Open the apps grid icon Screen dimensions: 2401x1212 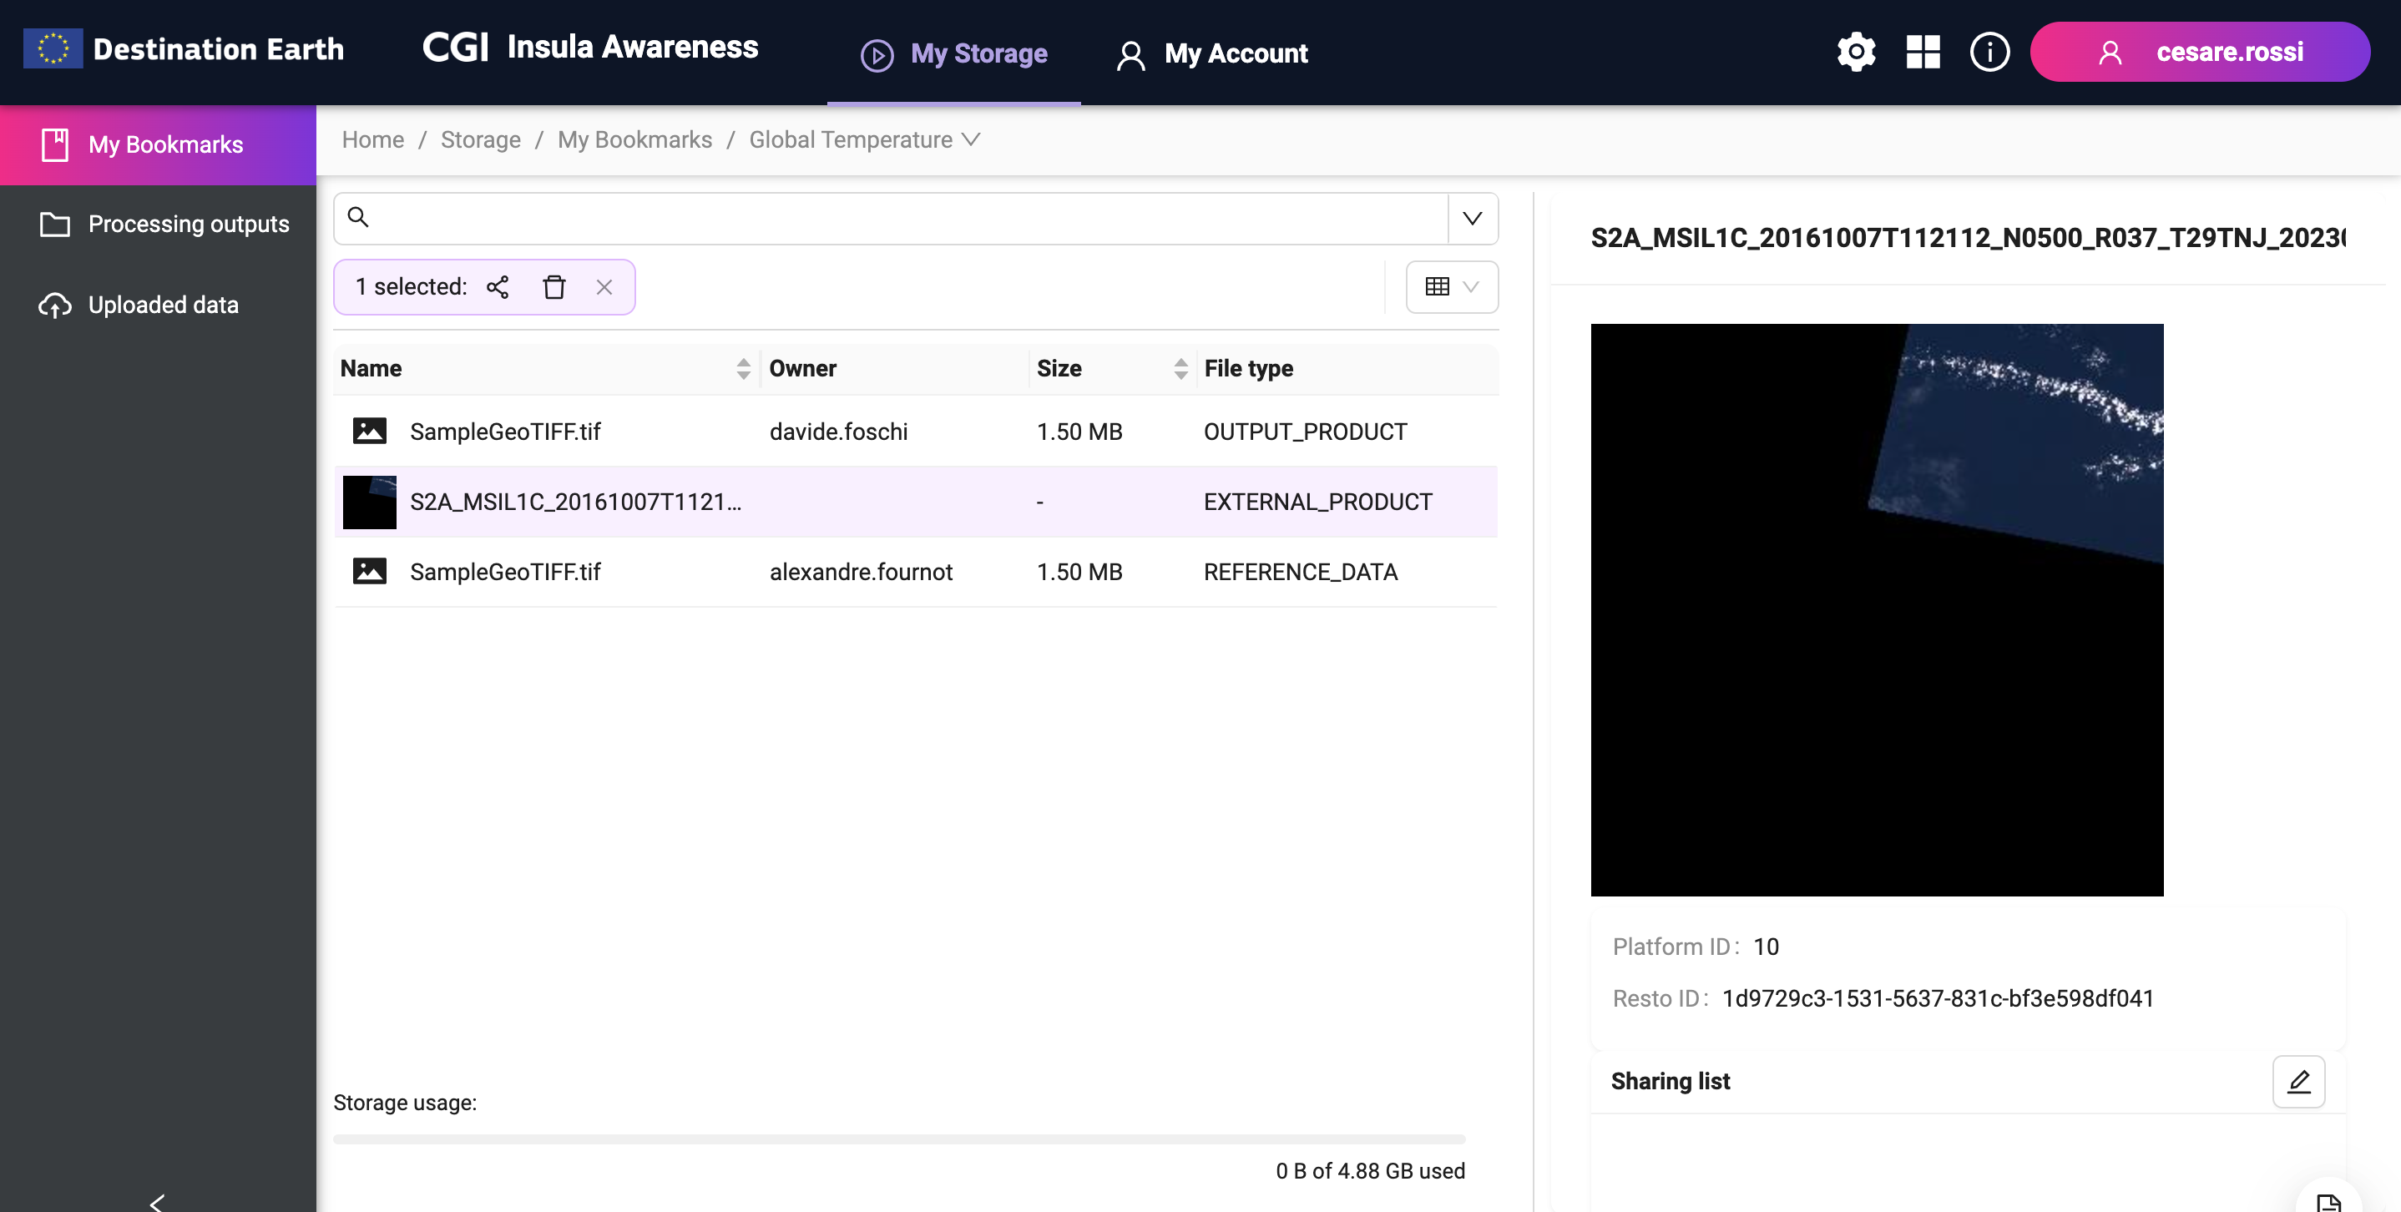(x=1923, y=52)
